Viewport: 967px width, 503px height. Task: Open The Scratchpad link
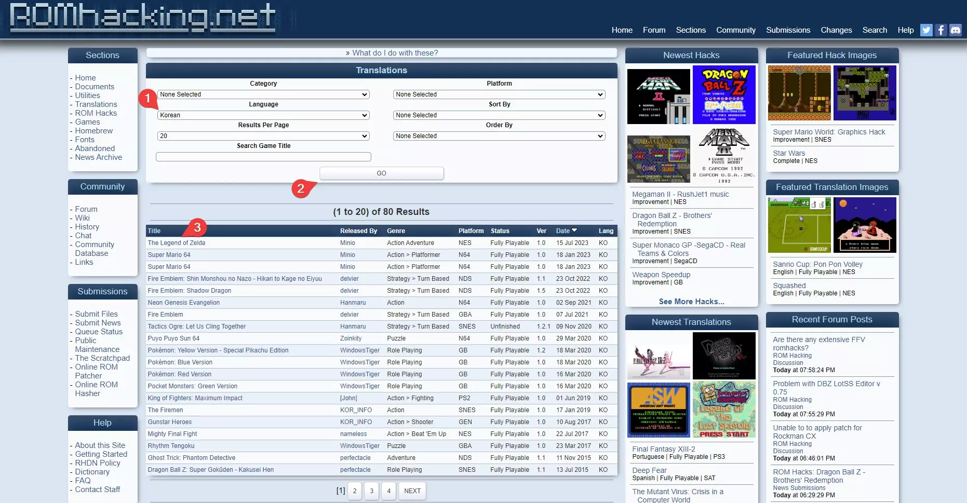point(102,358)
